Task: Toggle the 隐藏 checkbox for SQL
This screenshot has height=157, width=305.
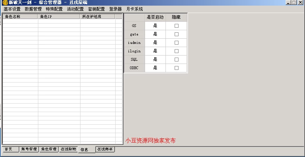Action: (x=176, y=59)
